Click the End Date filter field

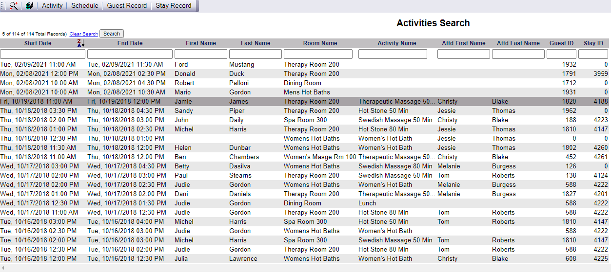tap(130, 54)
